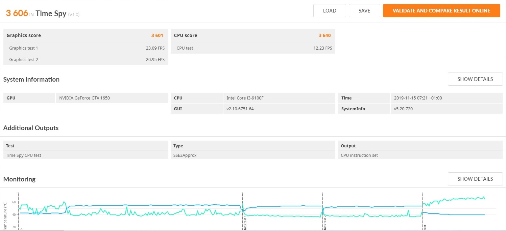This screenshot has height=231, width=506.
Task: Click the SystemInfo version v5.20.720
Action: click(403, 109)
